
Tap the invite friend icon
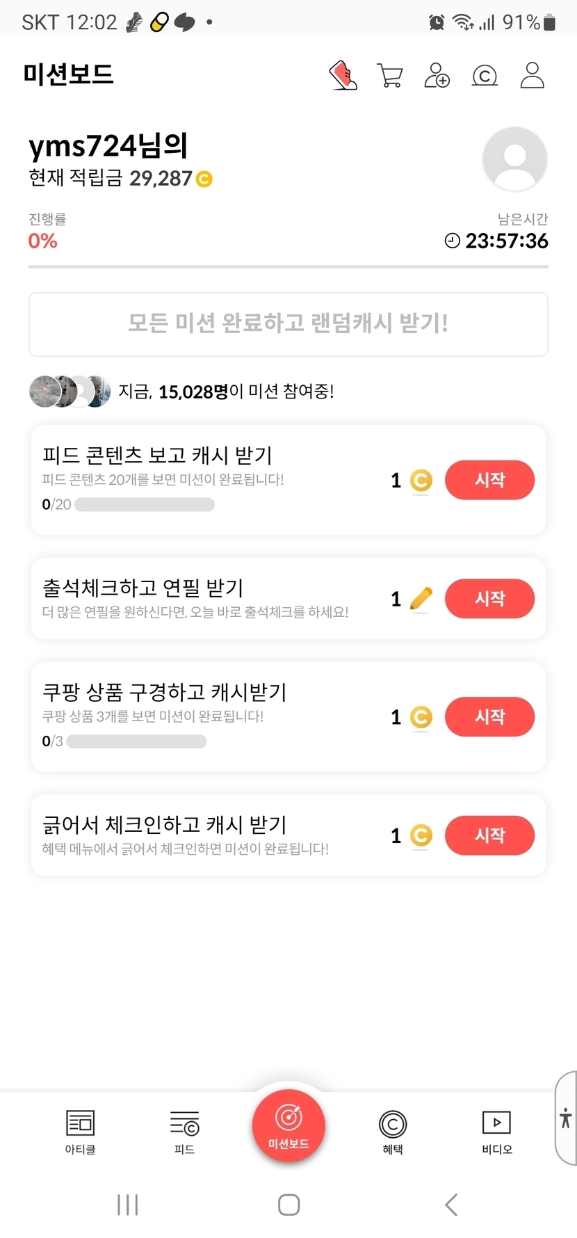437,76
